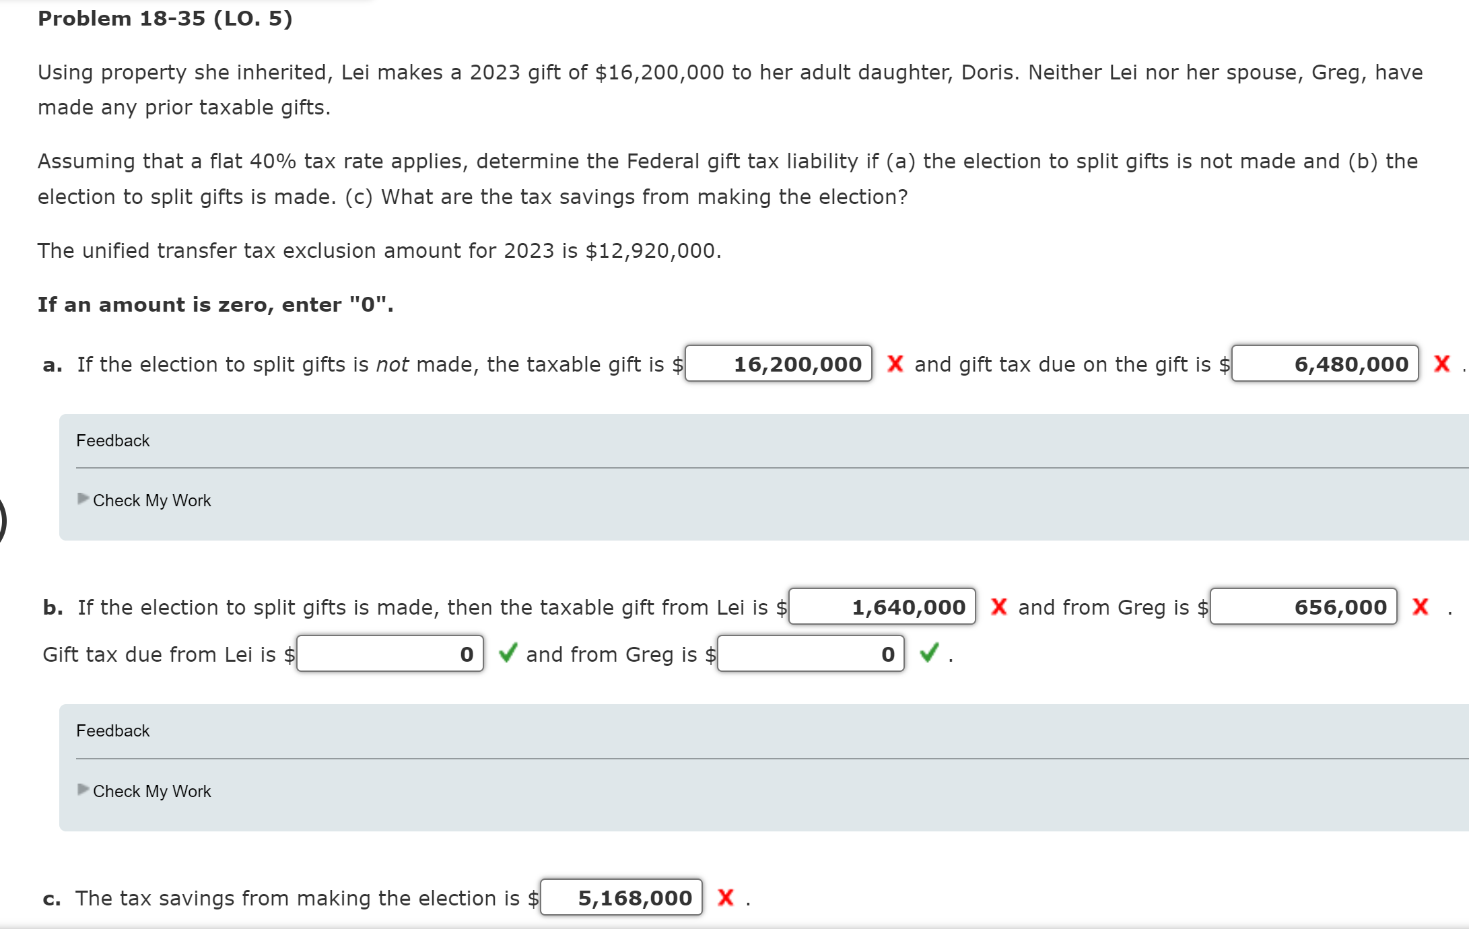Expand the first Check My Work section
Image resolution: width=1469 pixels, height=929 pixels.
click(152, 500)
